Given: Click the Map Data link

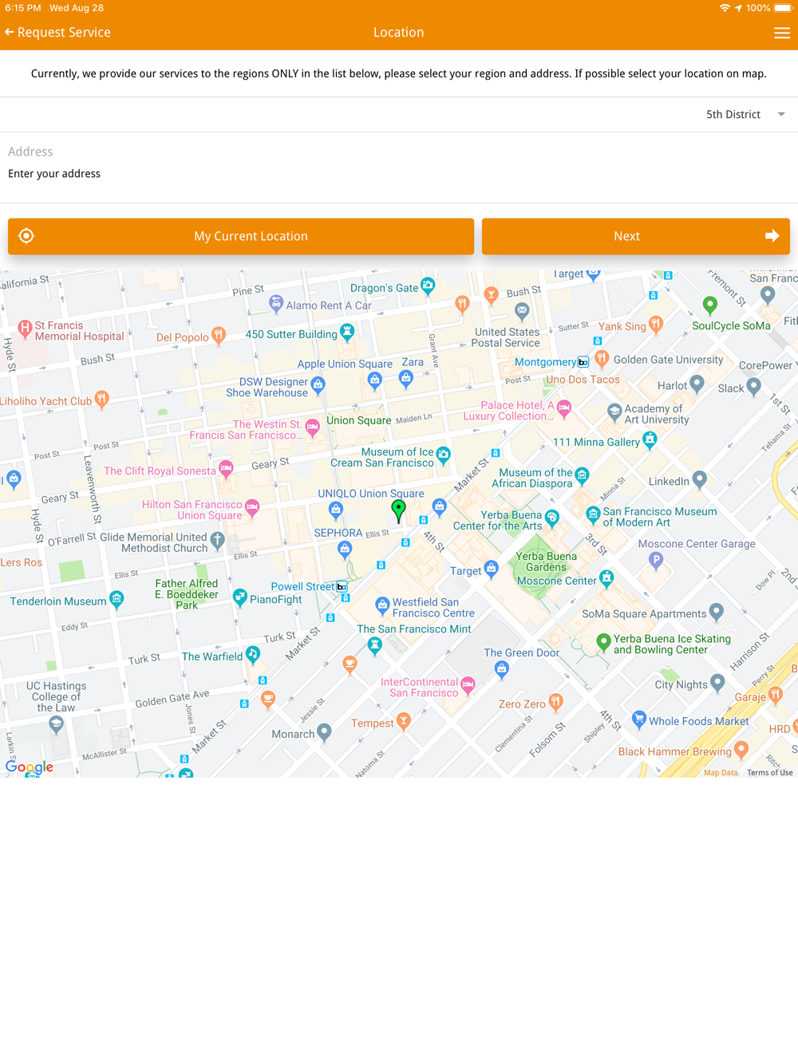Looking at the screenshot, I should (721, 772).
